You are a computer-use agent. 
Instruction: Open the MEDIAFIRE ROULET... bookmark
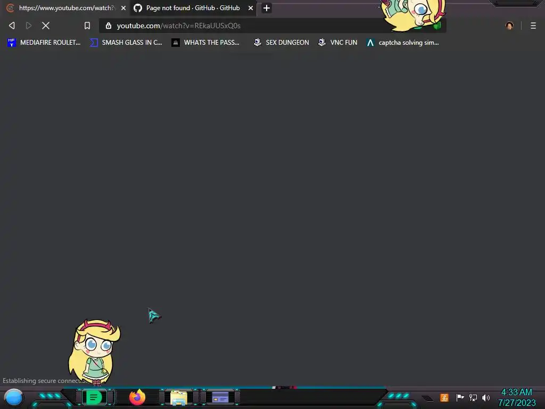click(x=44, y=43)
